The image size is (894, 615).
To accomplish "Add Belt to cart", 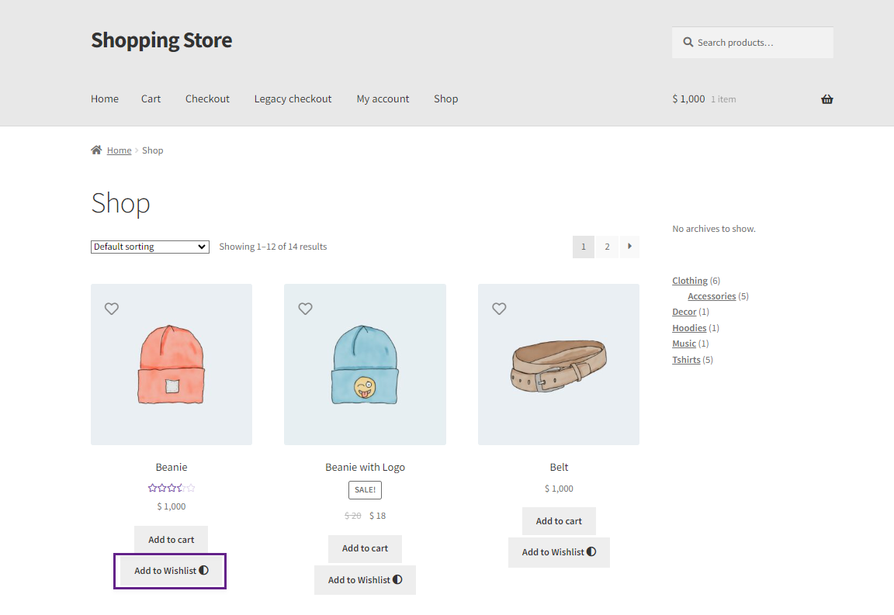I will pos(559,521).
